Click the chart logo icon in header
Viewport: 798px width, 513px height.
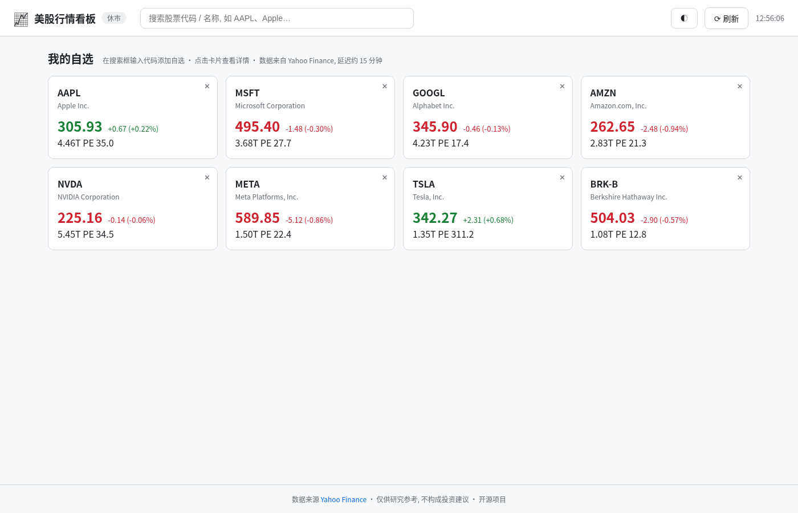pos(21,19)
